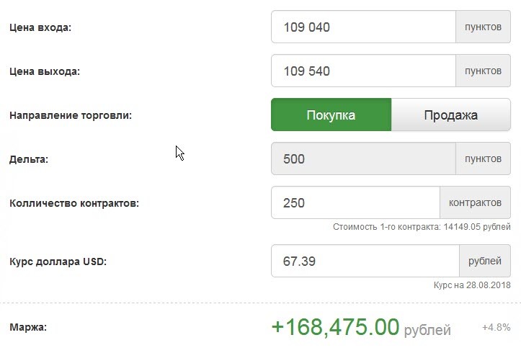Image resolution: width=521 pixels, height=353 pixels.
Task: Click the Дельта field showing 500
Action: tap(363, 159)
